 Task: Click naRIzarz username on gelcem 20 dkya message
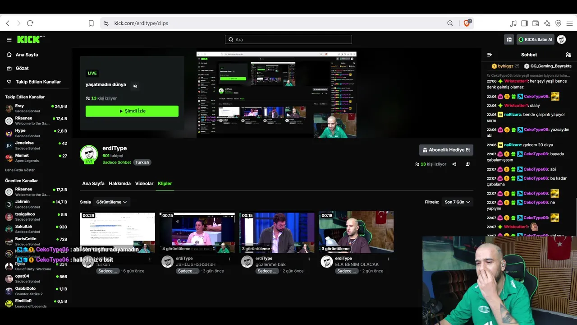pyautogui.click(x=513, y=145)
